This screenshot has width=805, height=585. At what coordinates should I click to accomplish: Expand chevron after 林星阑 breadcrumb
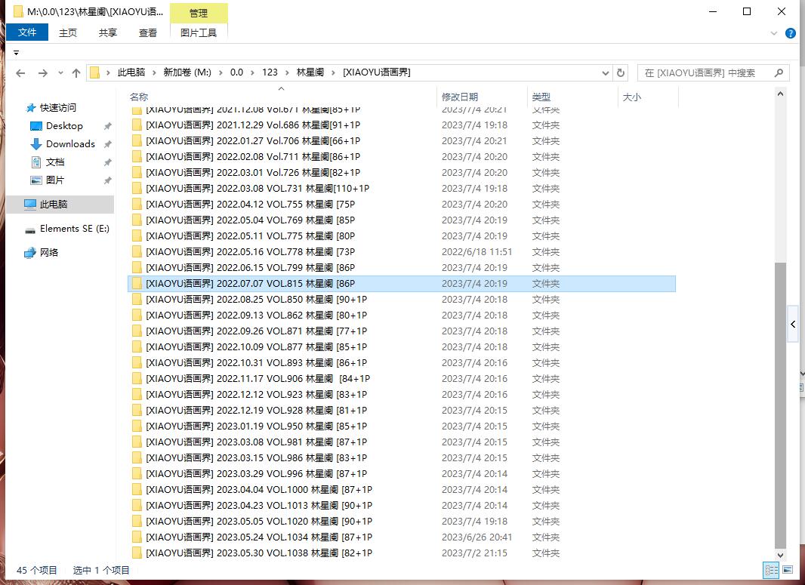(x=334, y=73)
